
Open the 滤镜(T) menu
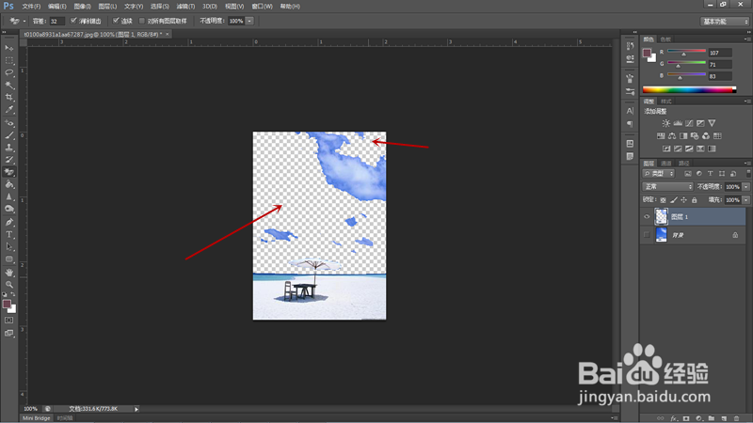coord(185,7)
